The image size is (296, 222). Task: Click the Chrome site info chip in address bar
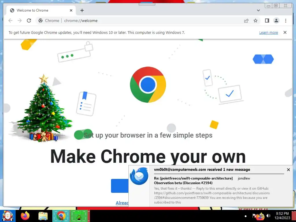click(x=49, y=21)
